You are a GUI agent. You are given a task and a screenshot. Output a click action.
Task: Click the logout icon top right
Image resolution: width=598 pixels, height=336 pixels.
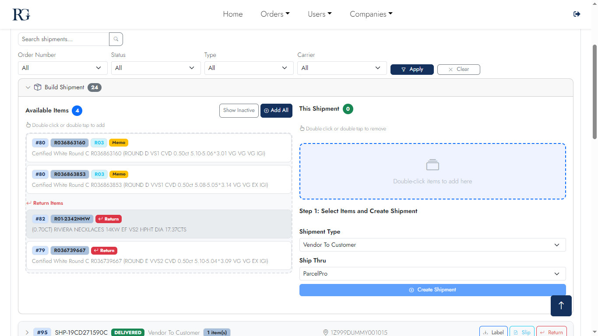[577, 14]
